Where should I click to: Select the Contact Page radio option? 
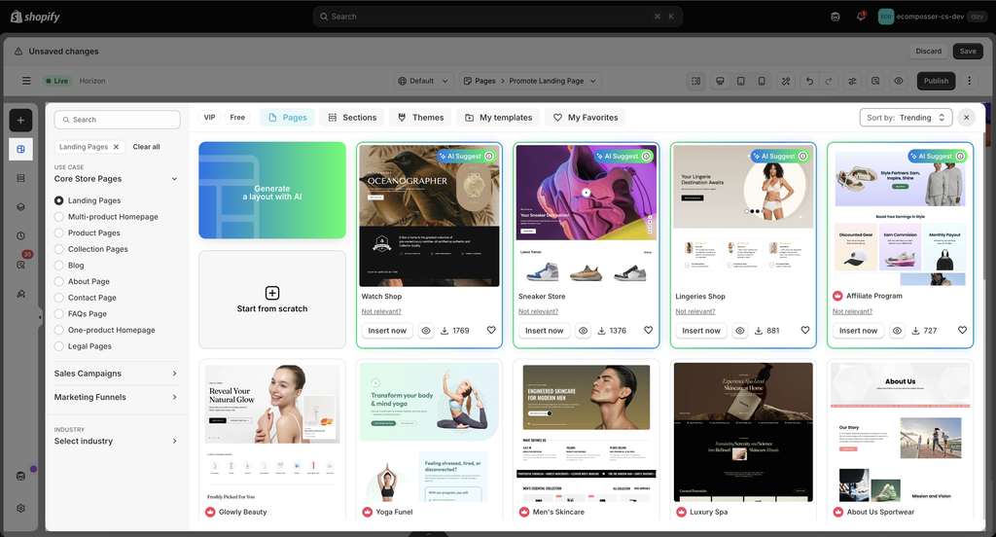pyautogui.click(x=59, y=298)
